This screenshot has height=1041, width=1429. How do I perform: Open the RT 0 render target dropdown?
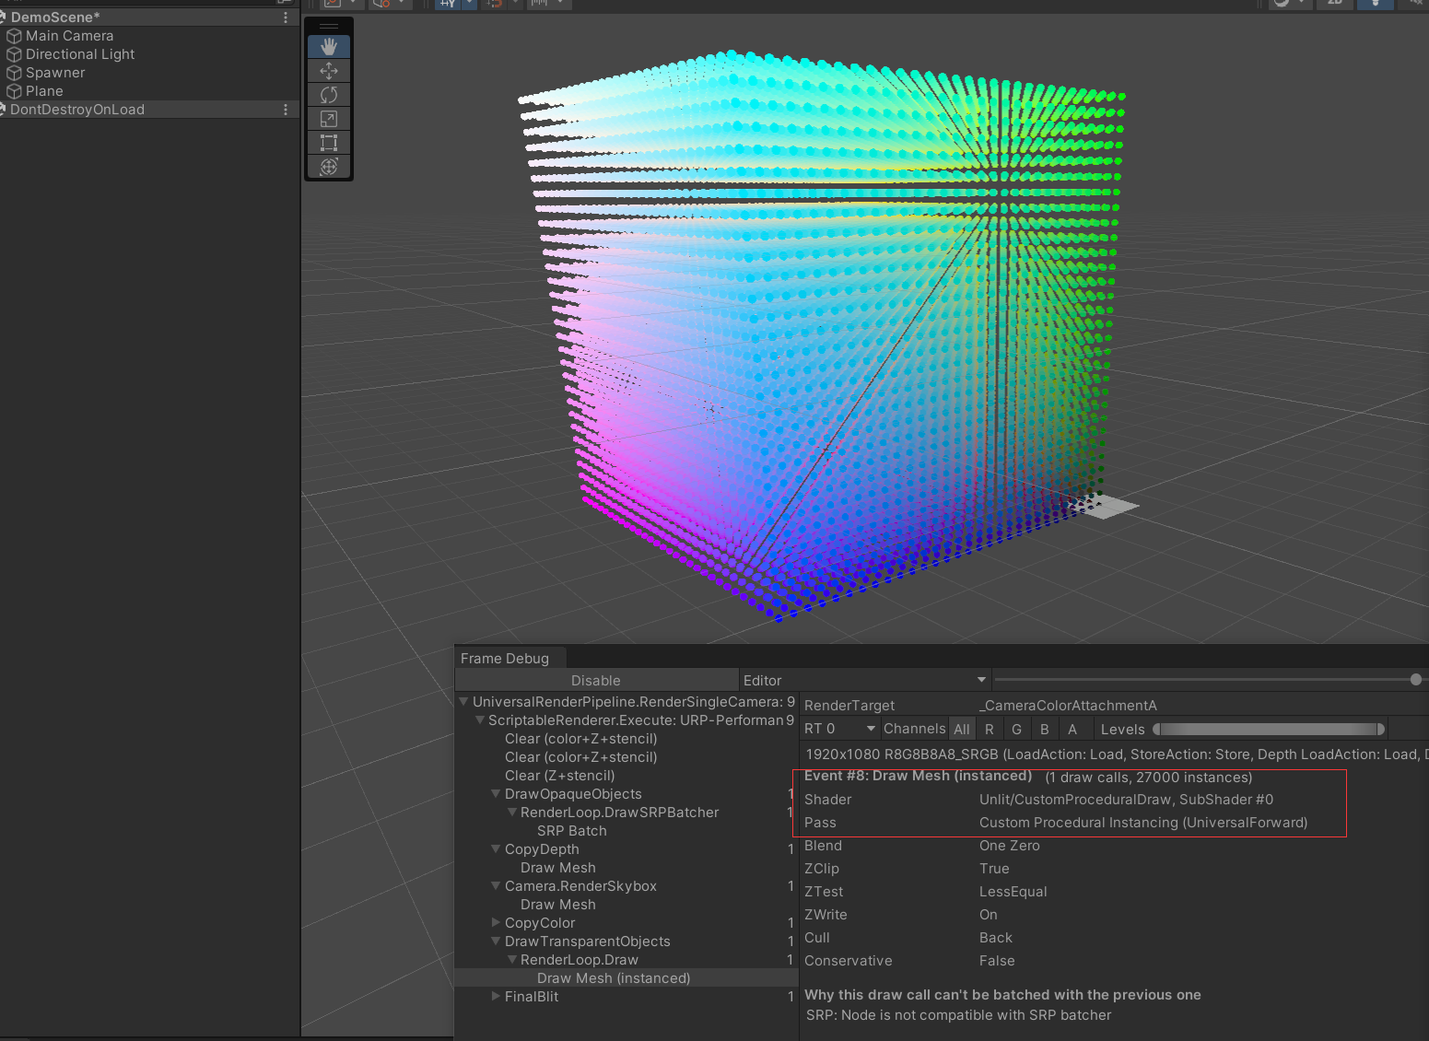(837, 728)
